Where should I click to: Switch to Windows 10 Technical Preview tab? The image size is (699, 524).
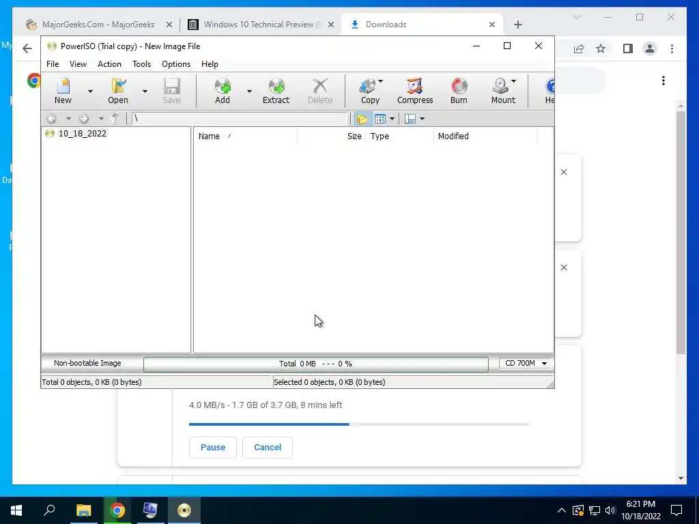pyautogui.click(x=261, y=25)
